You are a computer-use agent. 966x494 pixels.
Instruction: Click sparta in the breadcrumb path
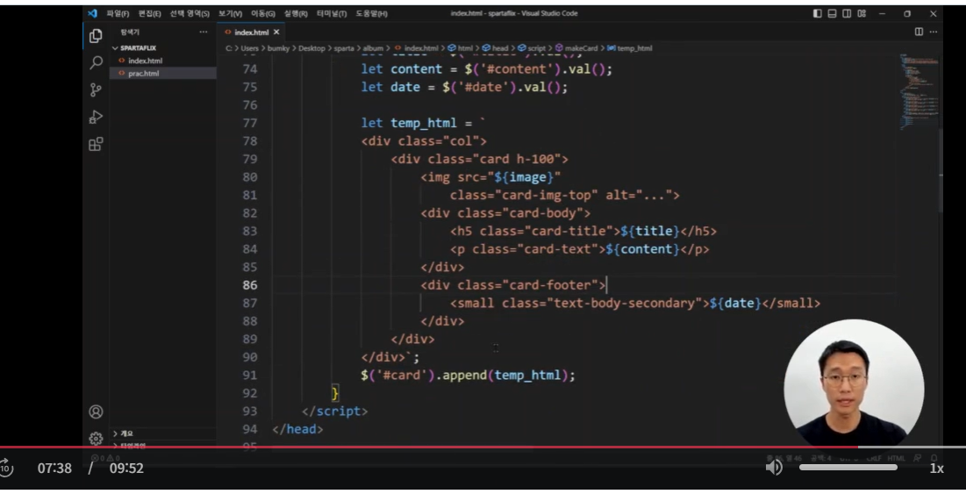point(344,48)
